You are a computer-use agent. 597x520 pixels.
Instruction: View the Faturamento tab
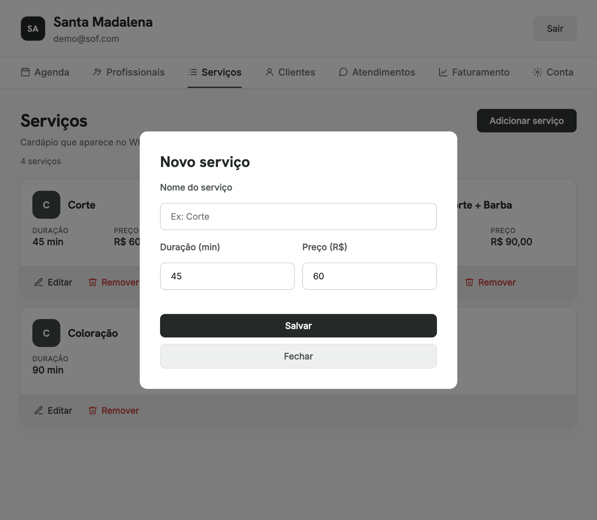[474, 72]
